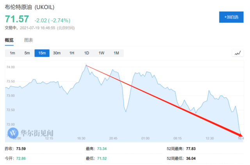Click the 74.00 y-axis label
The width and height of the screenshot is (250, 165).
11,67
